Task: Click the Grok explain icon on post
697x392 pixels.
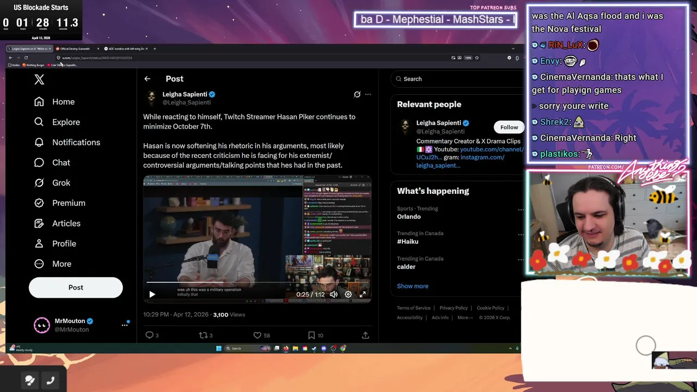Action: point(357,94)
